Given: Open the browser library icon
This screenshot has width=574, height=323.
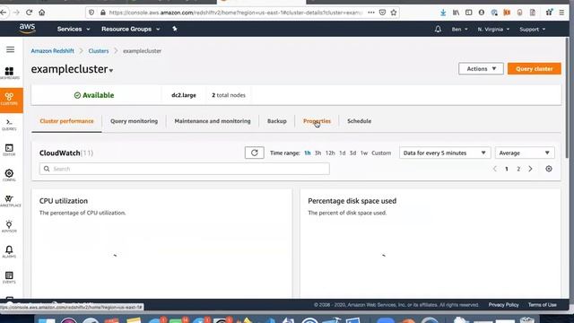Looking at the screenshot, I should pyautogui.click(x=456, y=13).
